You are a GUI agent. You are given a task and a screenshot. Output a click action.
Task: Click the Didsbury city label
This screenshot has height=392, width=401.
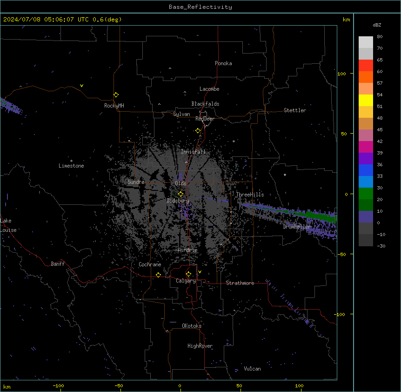coord(178,201)
